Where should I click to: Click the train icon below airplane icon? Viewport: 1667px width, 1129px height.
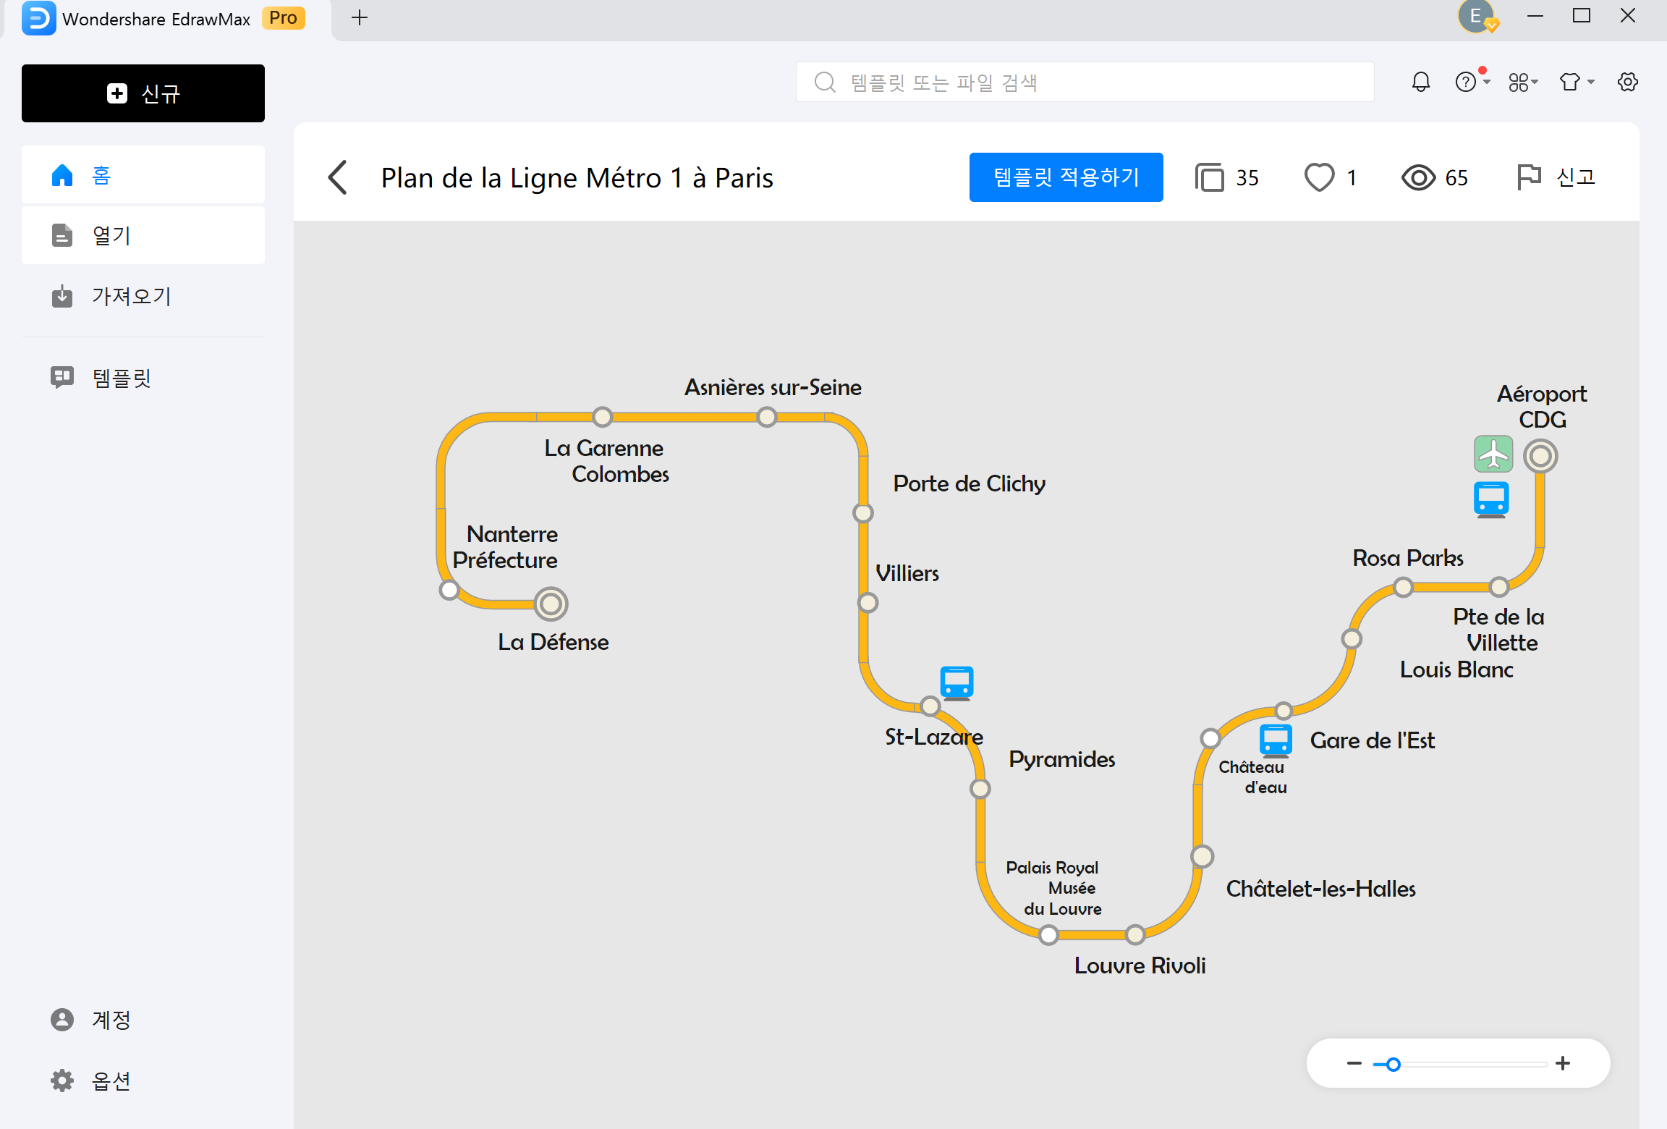(x=1491, y=499)
